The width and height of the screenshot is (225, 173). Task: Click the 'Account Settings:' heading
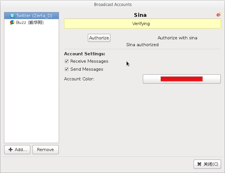[x=84, y=54]
